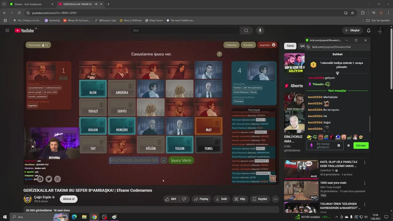Screen dimensions: 393x221
Task: Open the Chrome media controls icon
Action: click(374, 13)
